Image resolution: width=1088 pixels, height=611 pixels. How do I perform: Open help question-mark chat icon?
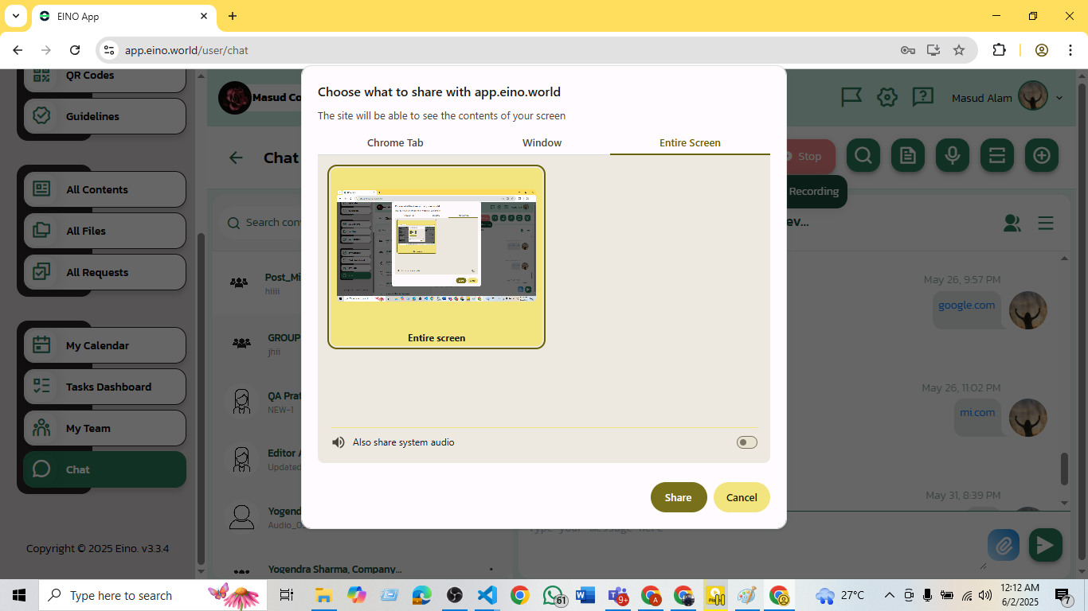coord(922,98)
